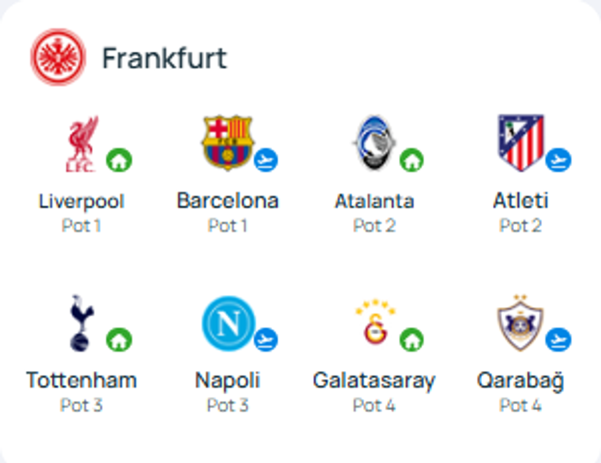
Task: Click the away plane icon beside Atleti
Action: [x=558, y=161]
